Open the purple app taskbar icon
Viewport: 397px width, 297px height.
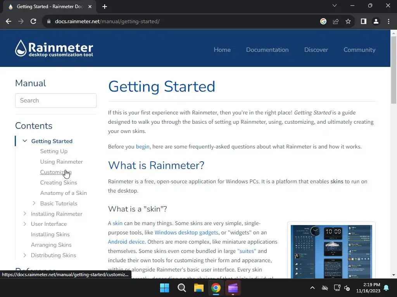pos(233,288)
